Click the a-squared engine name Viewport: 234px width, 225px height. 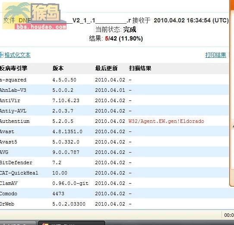pos(13,80)
